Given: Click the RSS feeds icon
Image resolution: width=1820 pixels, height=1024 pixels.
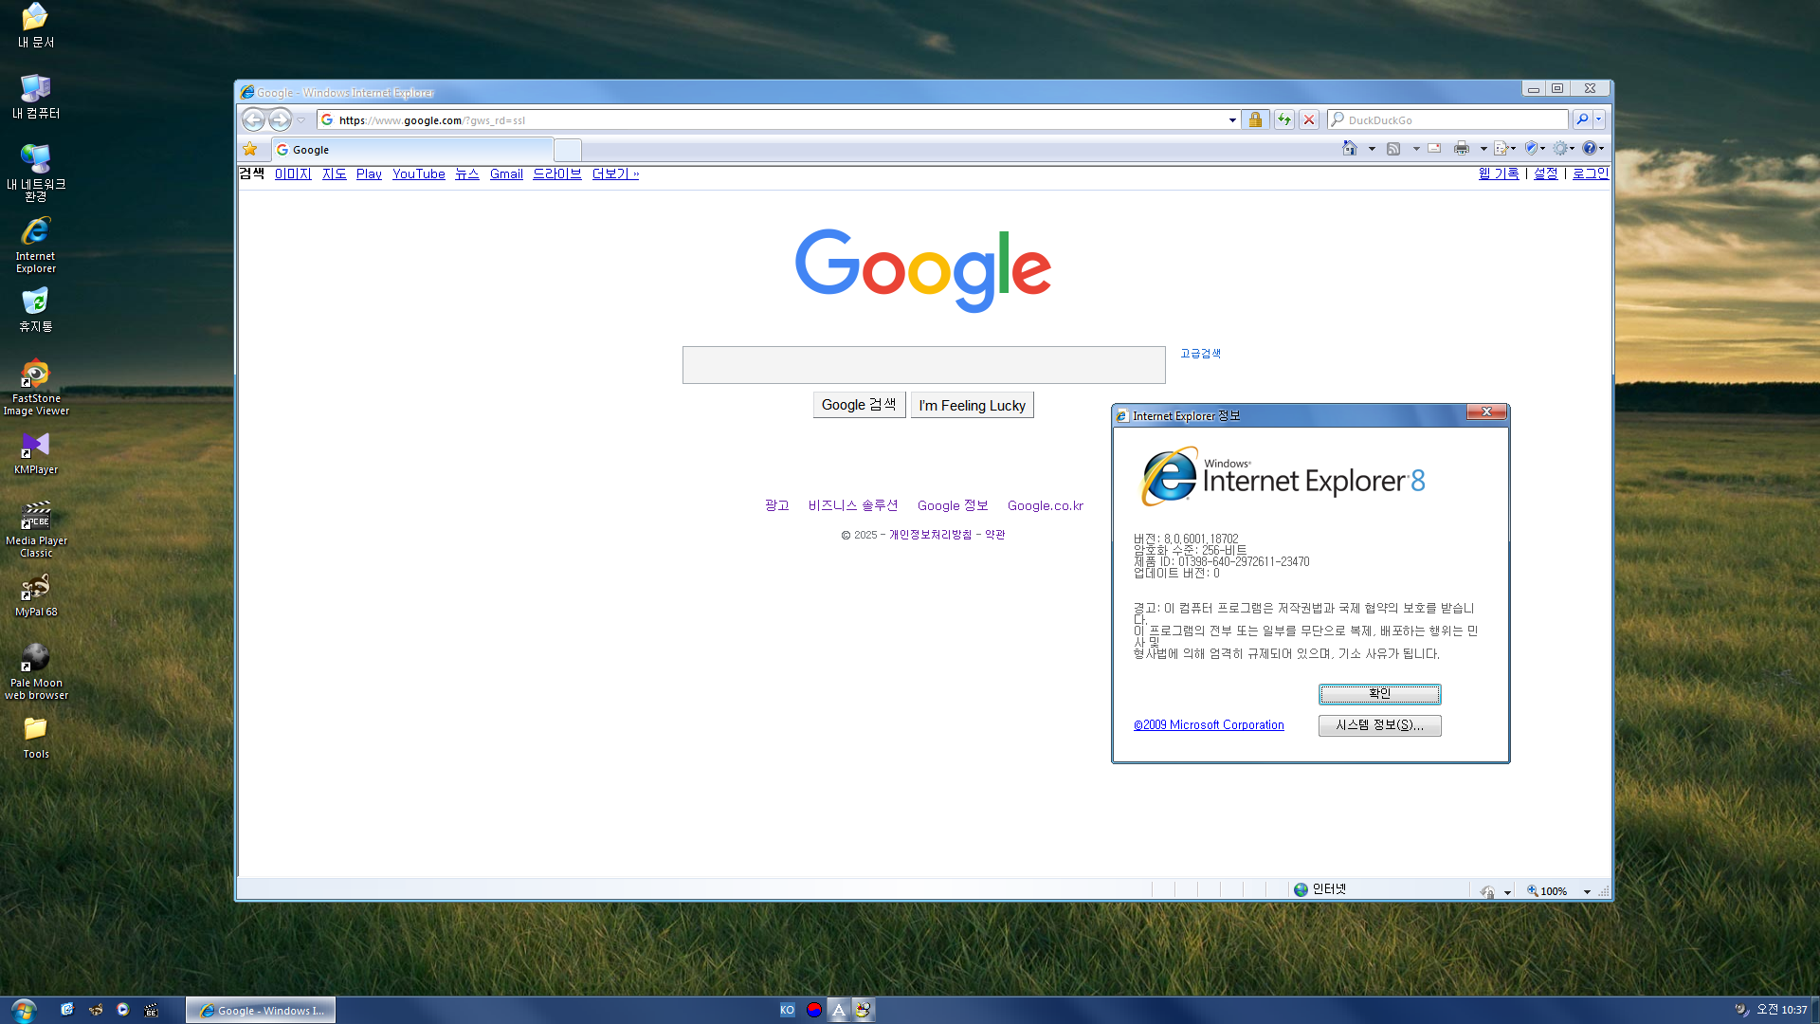Looking at the screenshot, I should click(1393, 148).
